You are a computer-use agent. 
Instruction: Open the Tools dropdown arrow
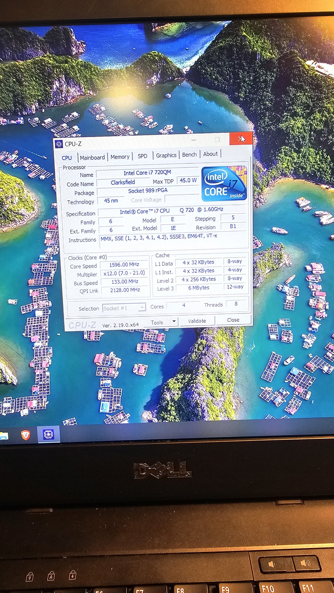(174, 321)
